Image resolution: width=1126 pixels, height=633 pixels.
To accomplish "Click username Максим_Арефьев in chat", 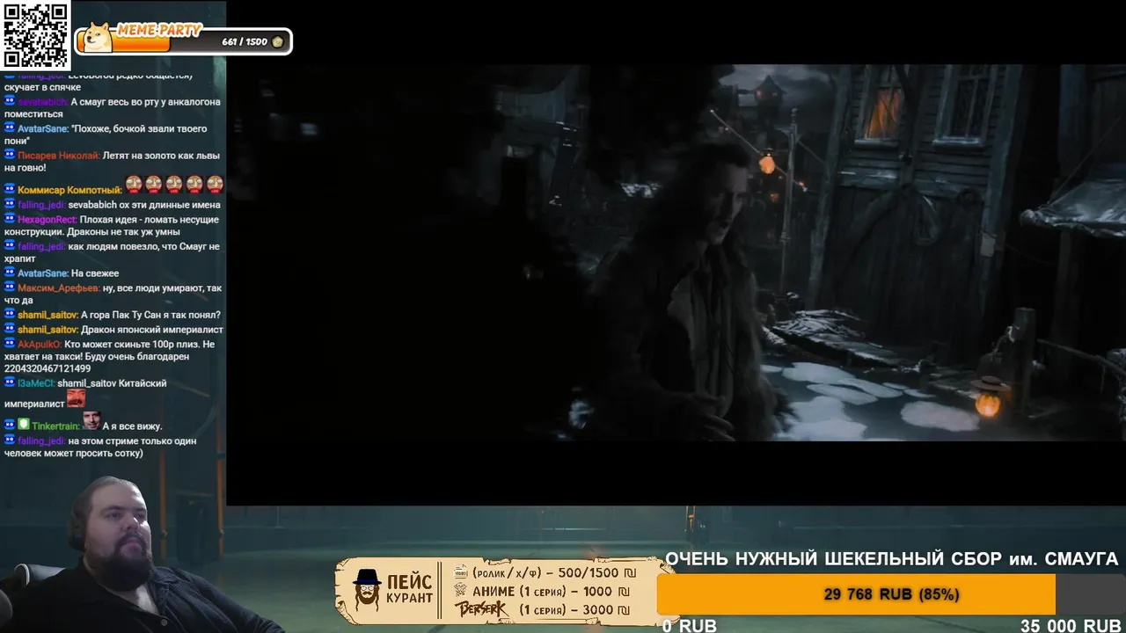I will click(x=59, y=288).
